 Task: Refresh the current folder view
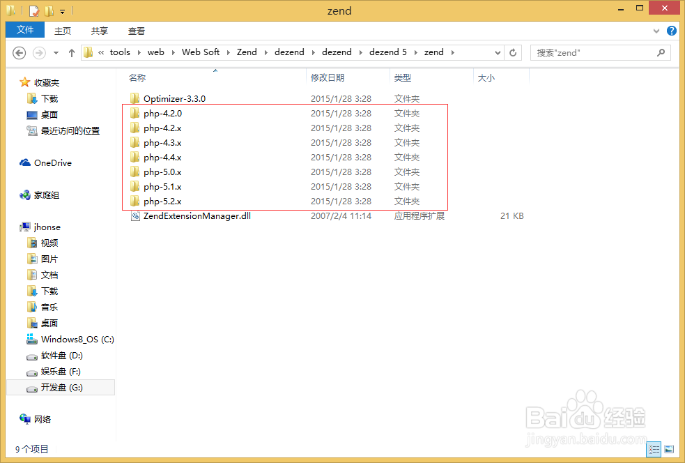click(513, 53)
